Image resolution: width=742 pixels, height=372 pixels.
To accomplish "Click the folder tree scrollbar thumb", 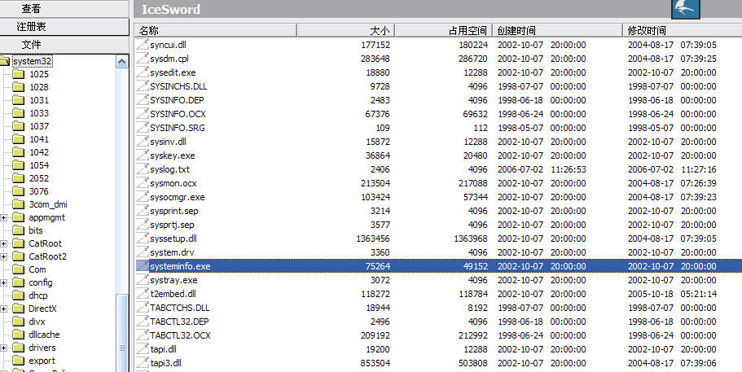I will (x=122, y=333).
